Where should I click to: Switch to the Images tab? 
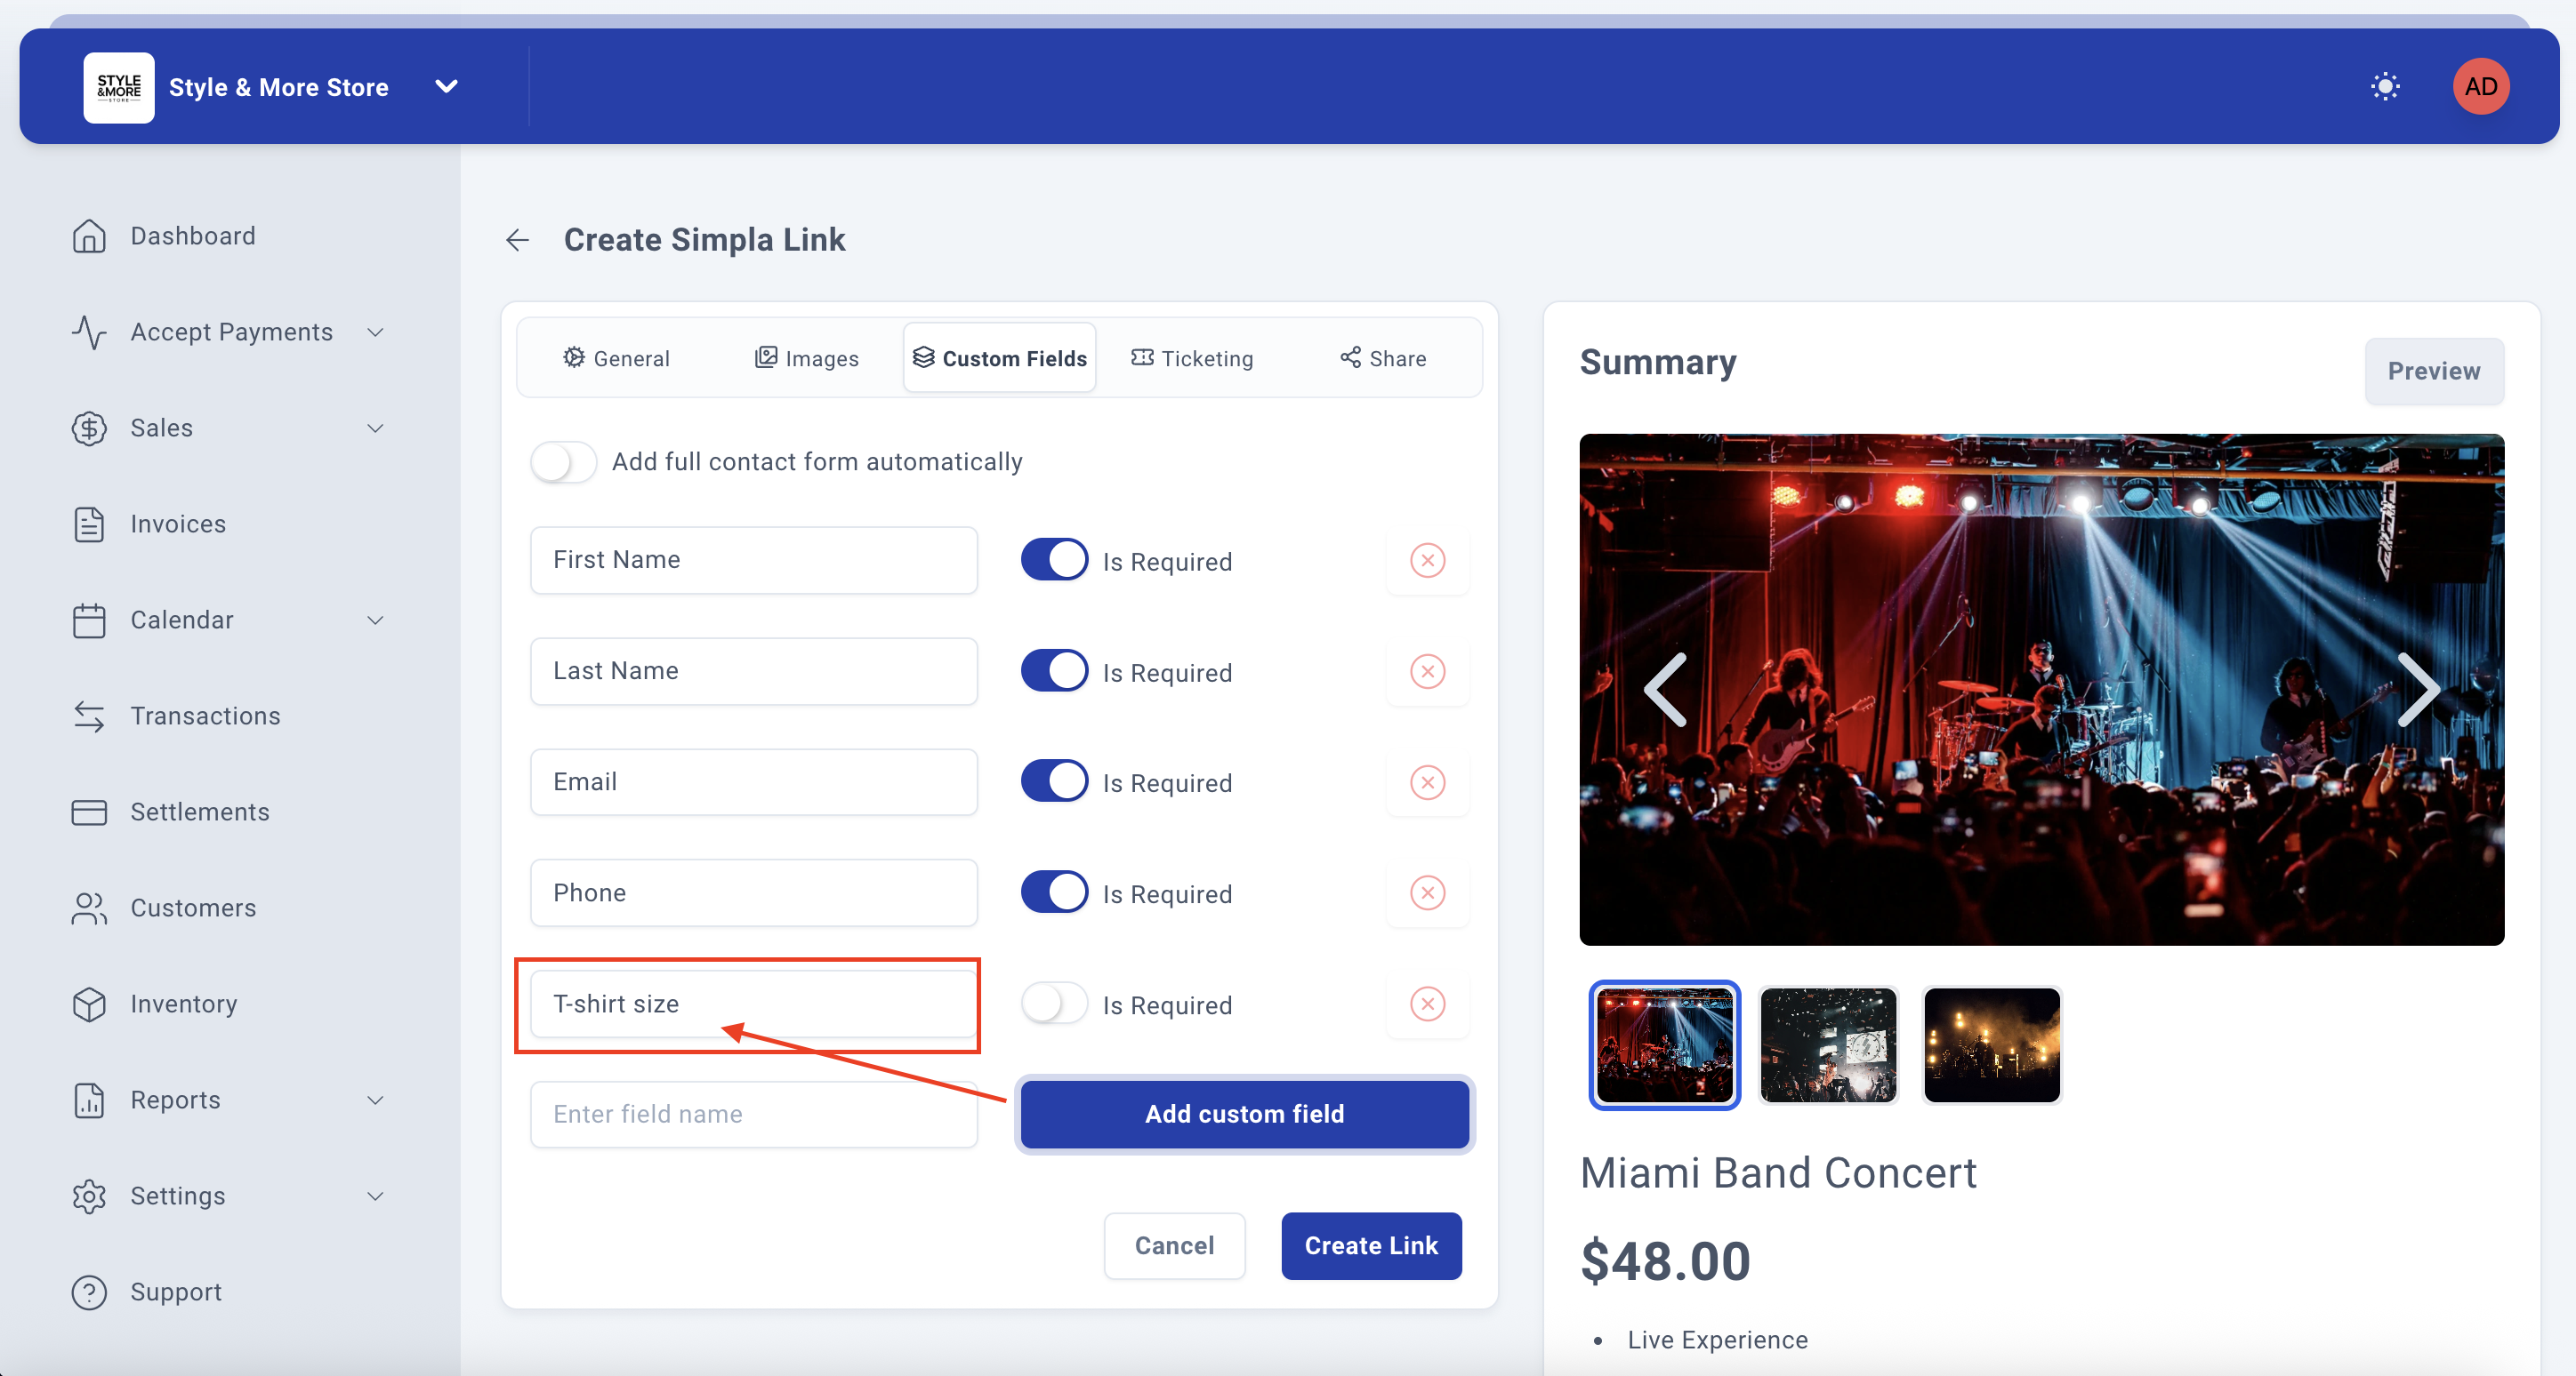(x=806, y=359)
